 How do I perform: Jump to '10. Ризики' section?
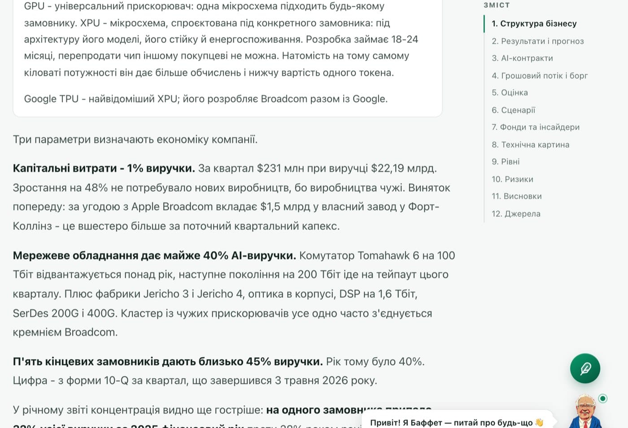[512, 179]
